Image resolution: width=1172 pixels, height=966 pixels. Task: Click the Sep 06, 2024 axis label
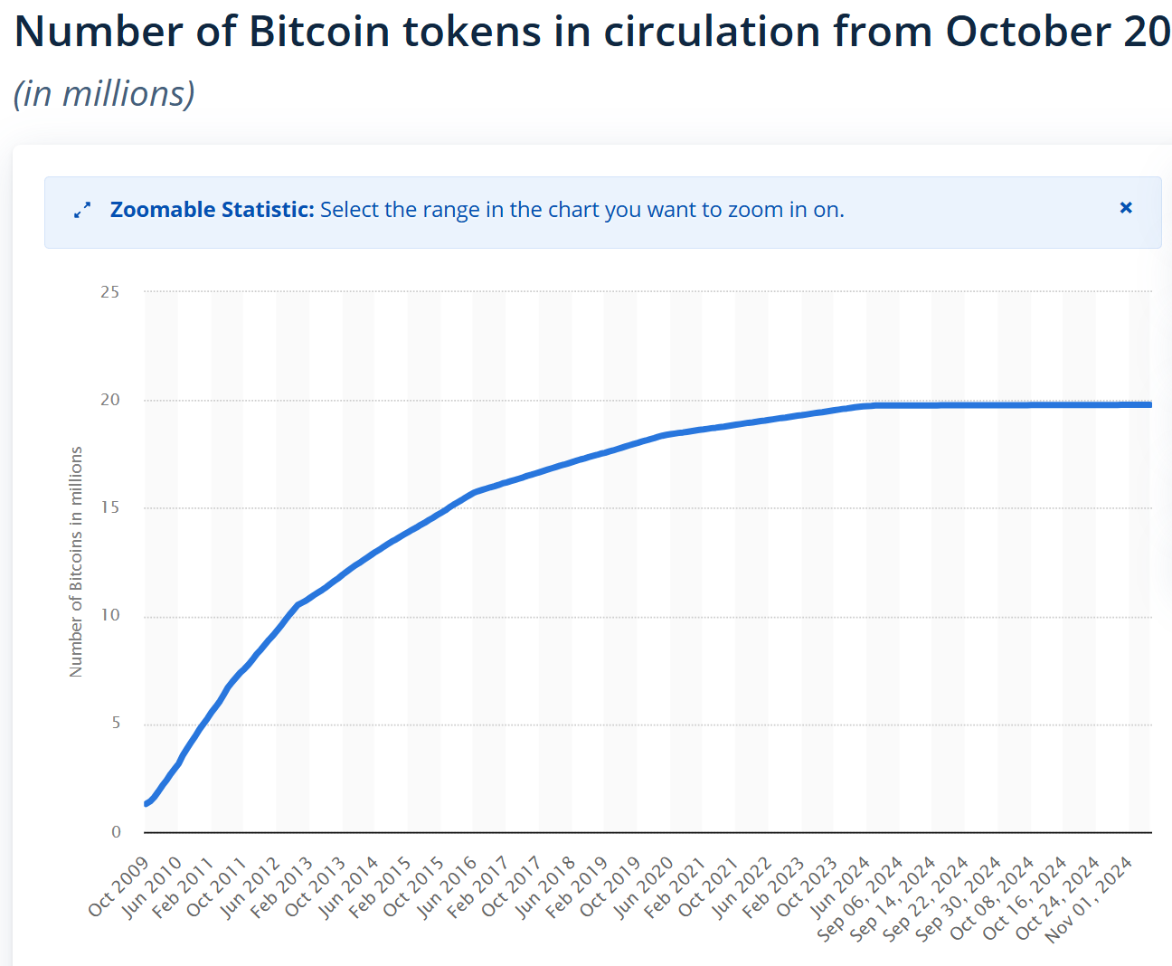point(860,898)
